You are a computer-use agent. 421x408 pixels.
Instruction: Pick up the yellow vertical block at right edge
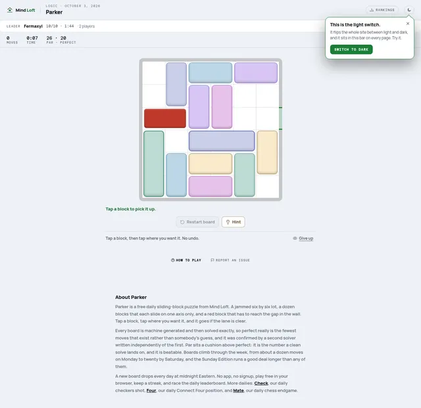point(267,152)
